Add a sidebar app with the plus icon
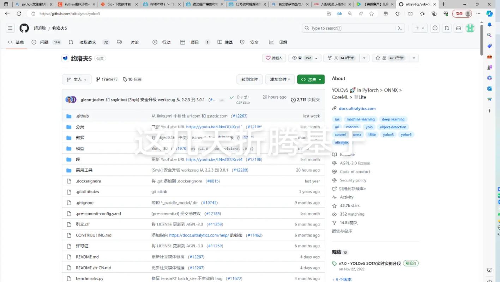500x282 pixels. pos(489,111)
